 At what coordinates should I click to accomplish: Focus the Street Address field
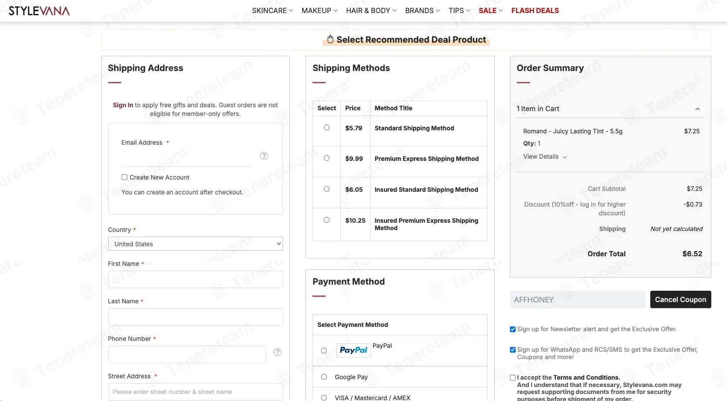pos(195,392)
